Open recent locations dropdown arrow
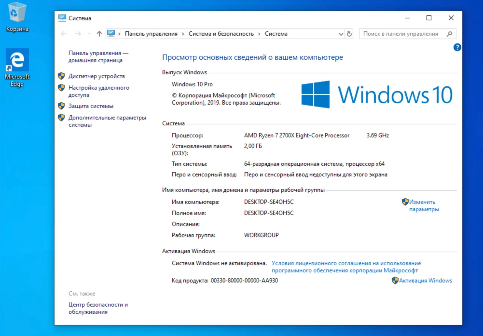483x336 pixels. click(x=89, y=34)
